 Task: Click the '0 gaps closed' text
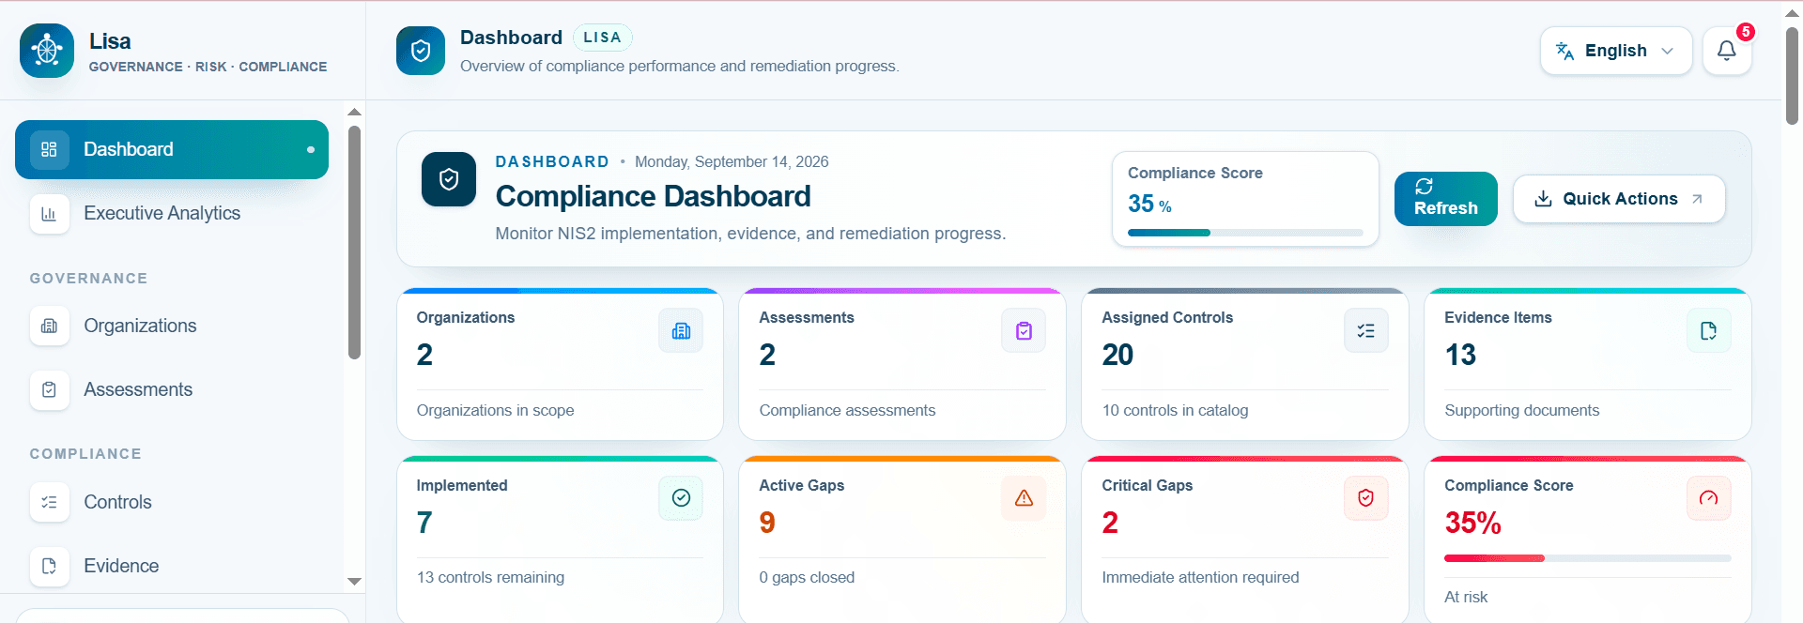coord(807,578)
